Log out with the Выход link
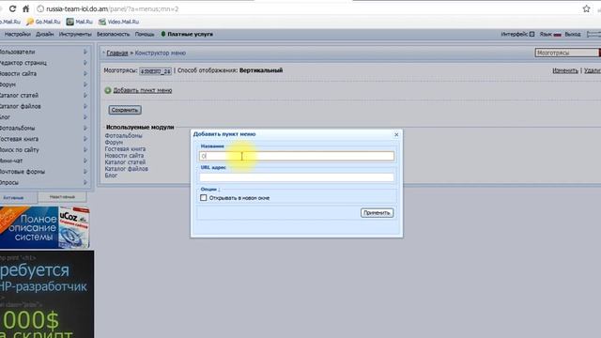This screenshot has height=338, width=601. (x=573, y=34)
